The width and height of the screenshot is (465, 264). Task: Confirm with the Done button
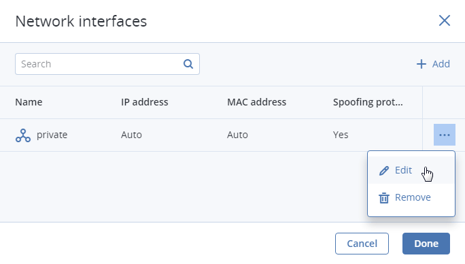[x=426, y=244]
